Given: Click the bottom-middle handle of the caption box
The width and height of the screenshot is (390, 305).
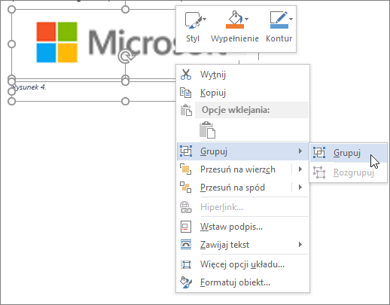Looking at the screenshot, I should pyautogui.click(x=125, y=102).
